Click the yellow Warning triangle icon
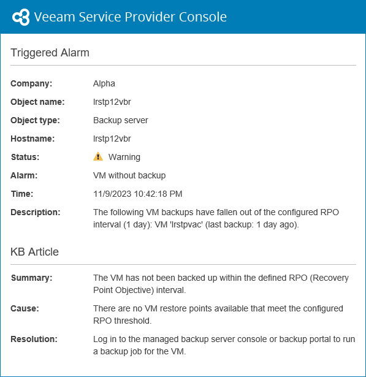 [x=98, y=156]
